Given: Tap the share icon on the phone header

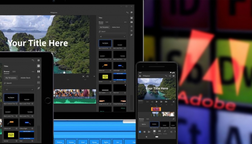Looking at the screenshot, I should tap(170, 76).
